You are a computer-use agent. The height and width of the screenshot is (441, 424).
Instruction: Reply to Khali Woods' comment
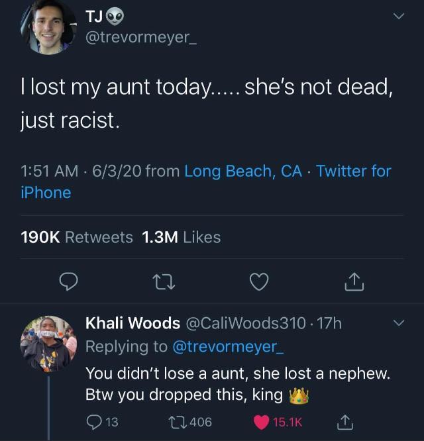(95, 420)
